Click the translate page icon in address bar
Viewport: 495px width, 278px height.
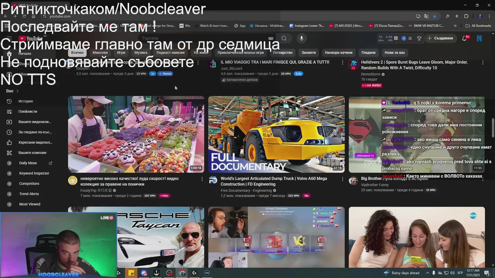[x=426, y=16]
